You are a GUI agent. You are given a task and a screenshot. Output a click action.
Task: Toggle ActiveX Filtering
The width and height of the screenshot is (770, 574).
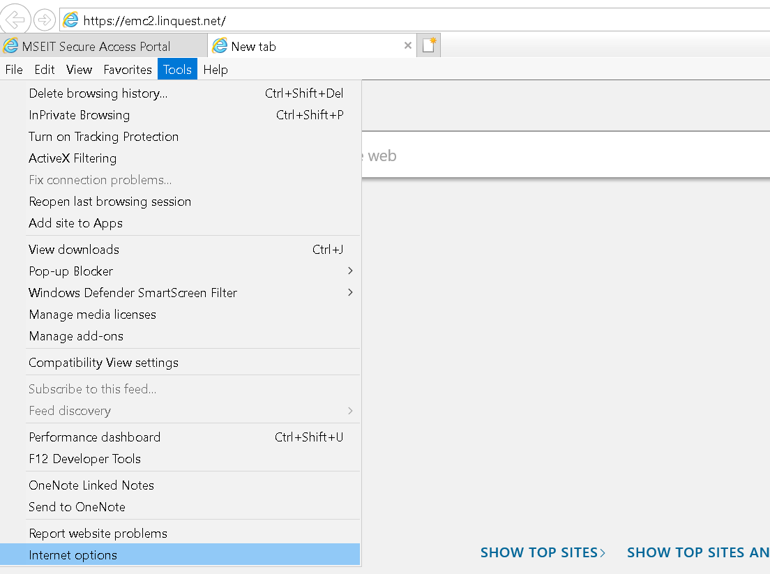(180, 158)
